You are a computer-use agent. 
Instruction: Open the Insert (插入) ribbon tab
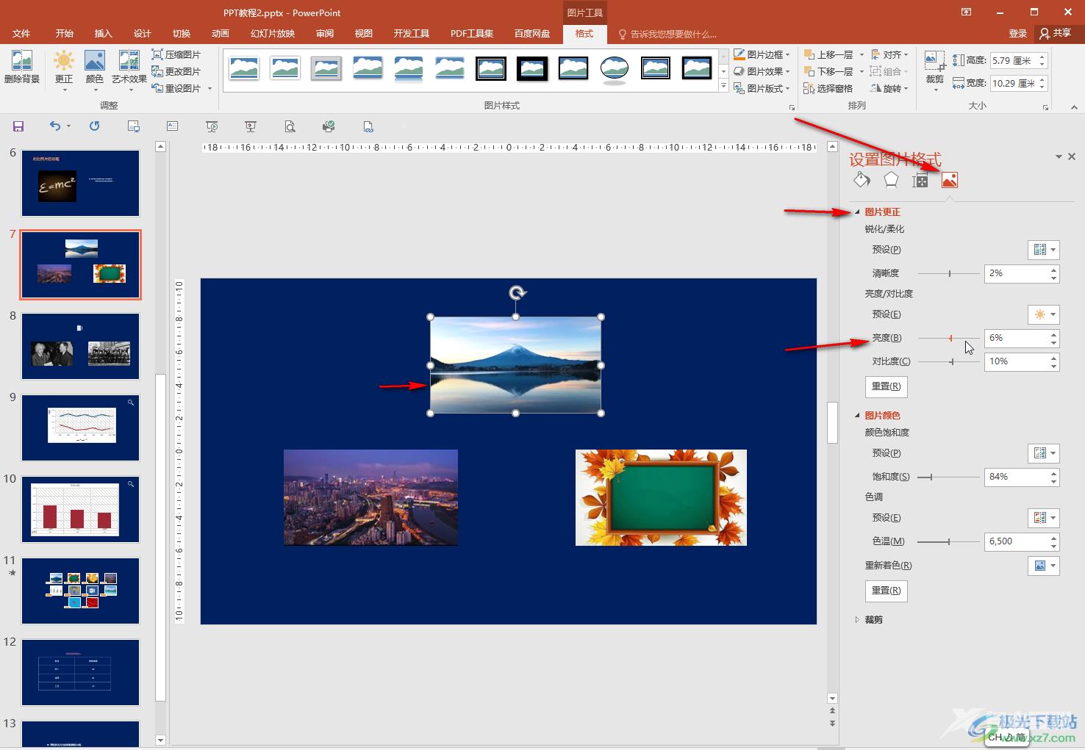103,34
